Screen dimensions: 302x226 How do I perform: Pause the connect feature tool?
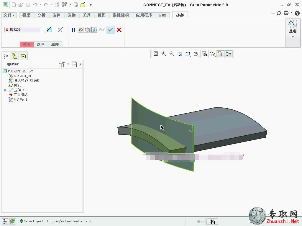coord(73,30)
